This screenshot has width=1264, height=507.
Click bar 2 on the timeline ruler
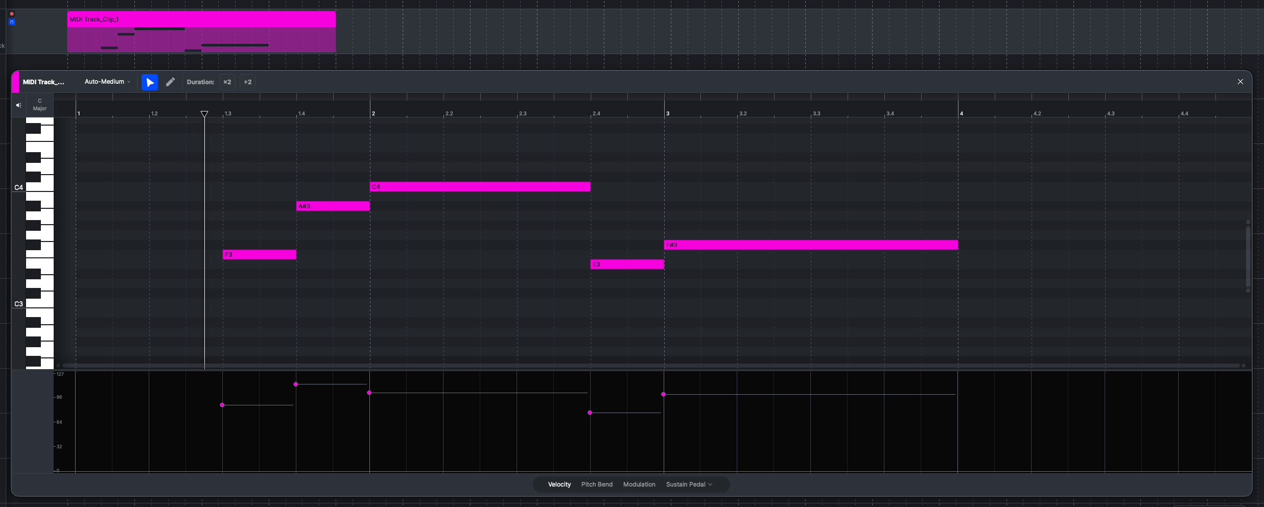pyautogui.click(x=373, y=113)
